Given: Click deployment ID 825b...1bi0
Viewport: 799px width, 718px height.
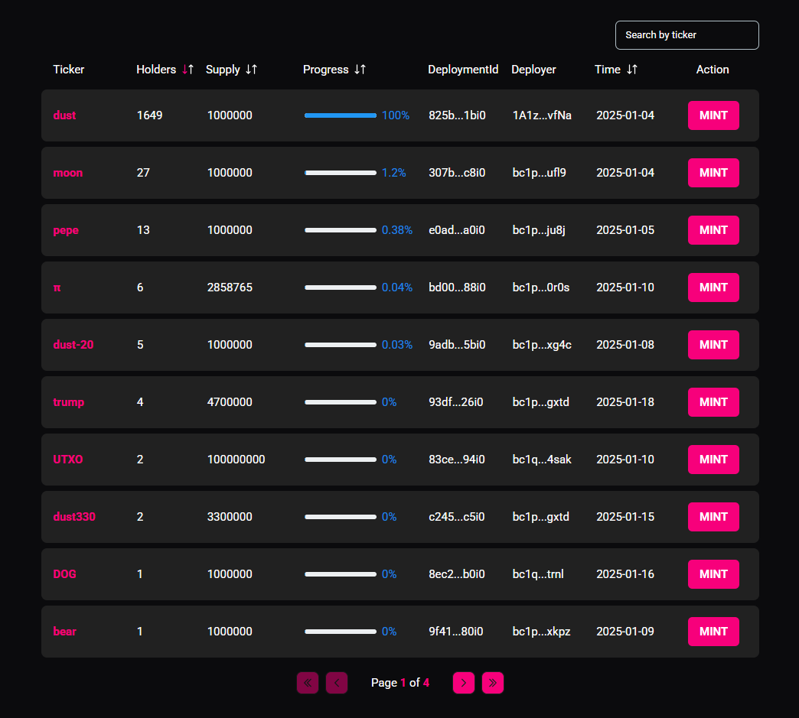Looking at the screenshot, I should (x=457, y=115).
